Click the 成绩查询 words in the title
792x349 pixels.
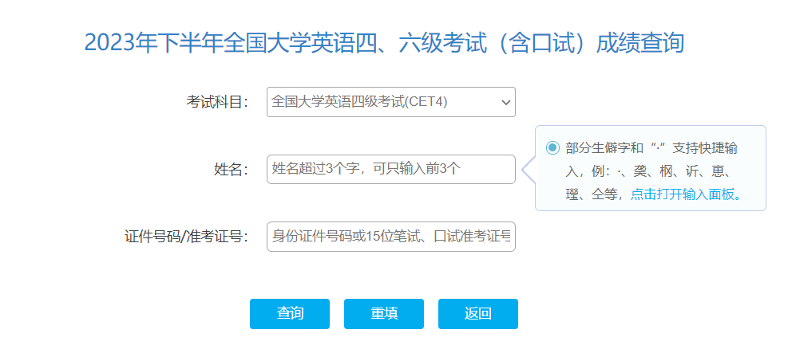[639, 43]
